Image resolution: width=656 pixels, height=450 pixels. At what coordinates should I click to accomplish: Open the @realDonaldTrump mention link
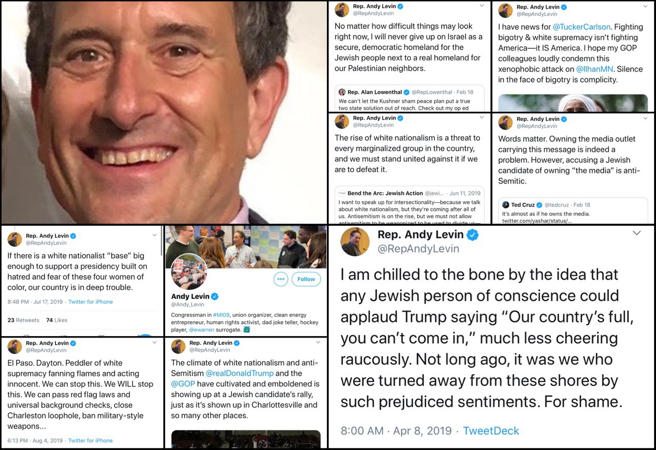pos(239,374)
